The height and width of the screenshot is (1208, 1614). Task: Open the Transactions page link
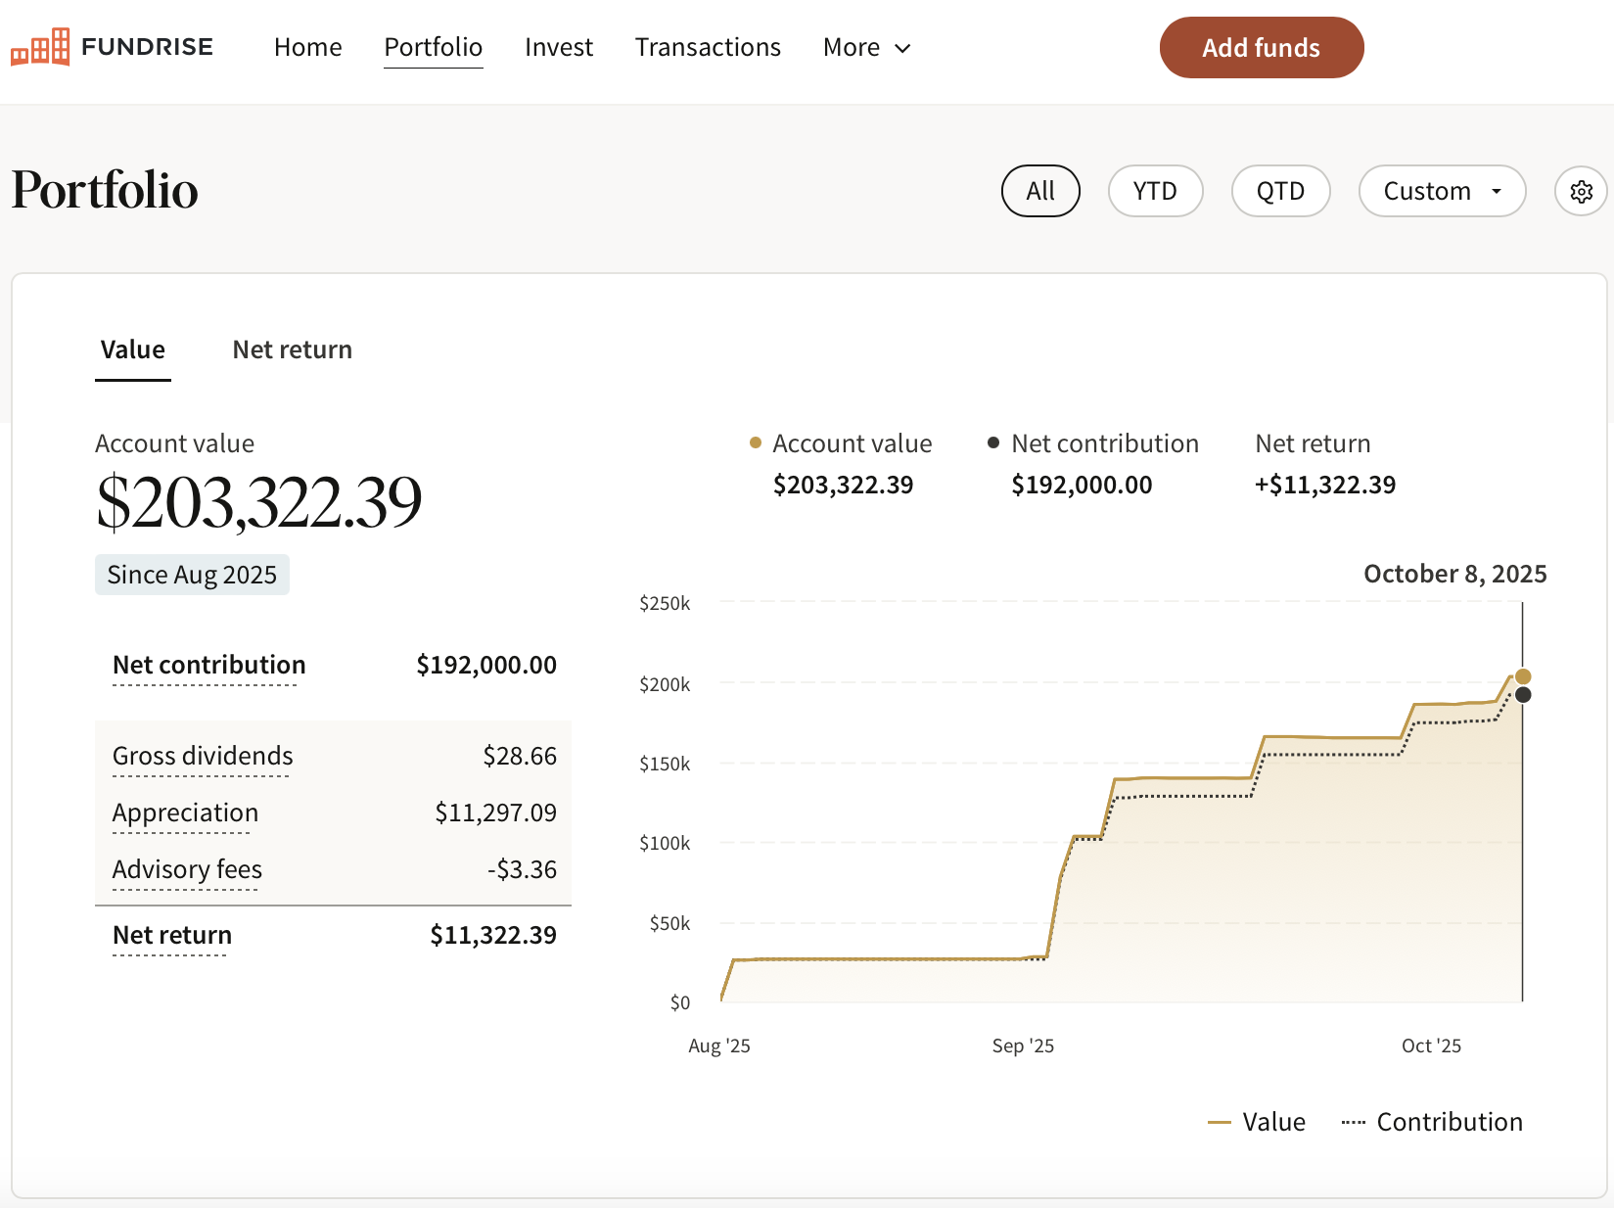coord(708,48)
